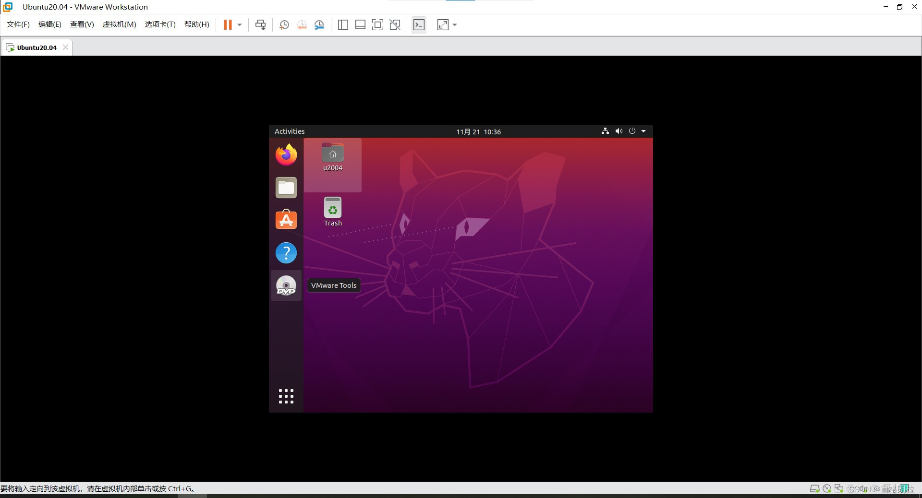922x498 pixels.
Task: Toggle the console view button
Action: click(419, 25)
